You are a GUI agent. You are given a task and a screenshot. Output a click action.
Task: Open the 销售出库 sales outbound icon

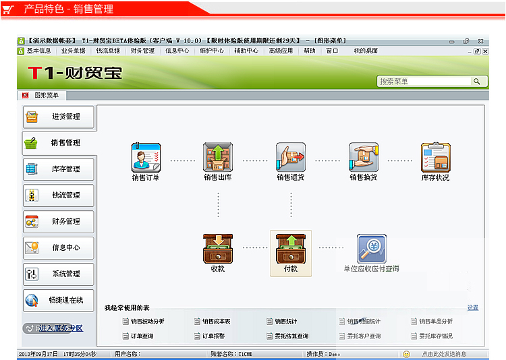[218, 157]
